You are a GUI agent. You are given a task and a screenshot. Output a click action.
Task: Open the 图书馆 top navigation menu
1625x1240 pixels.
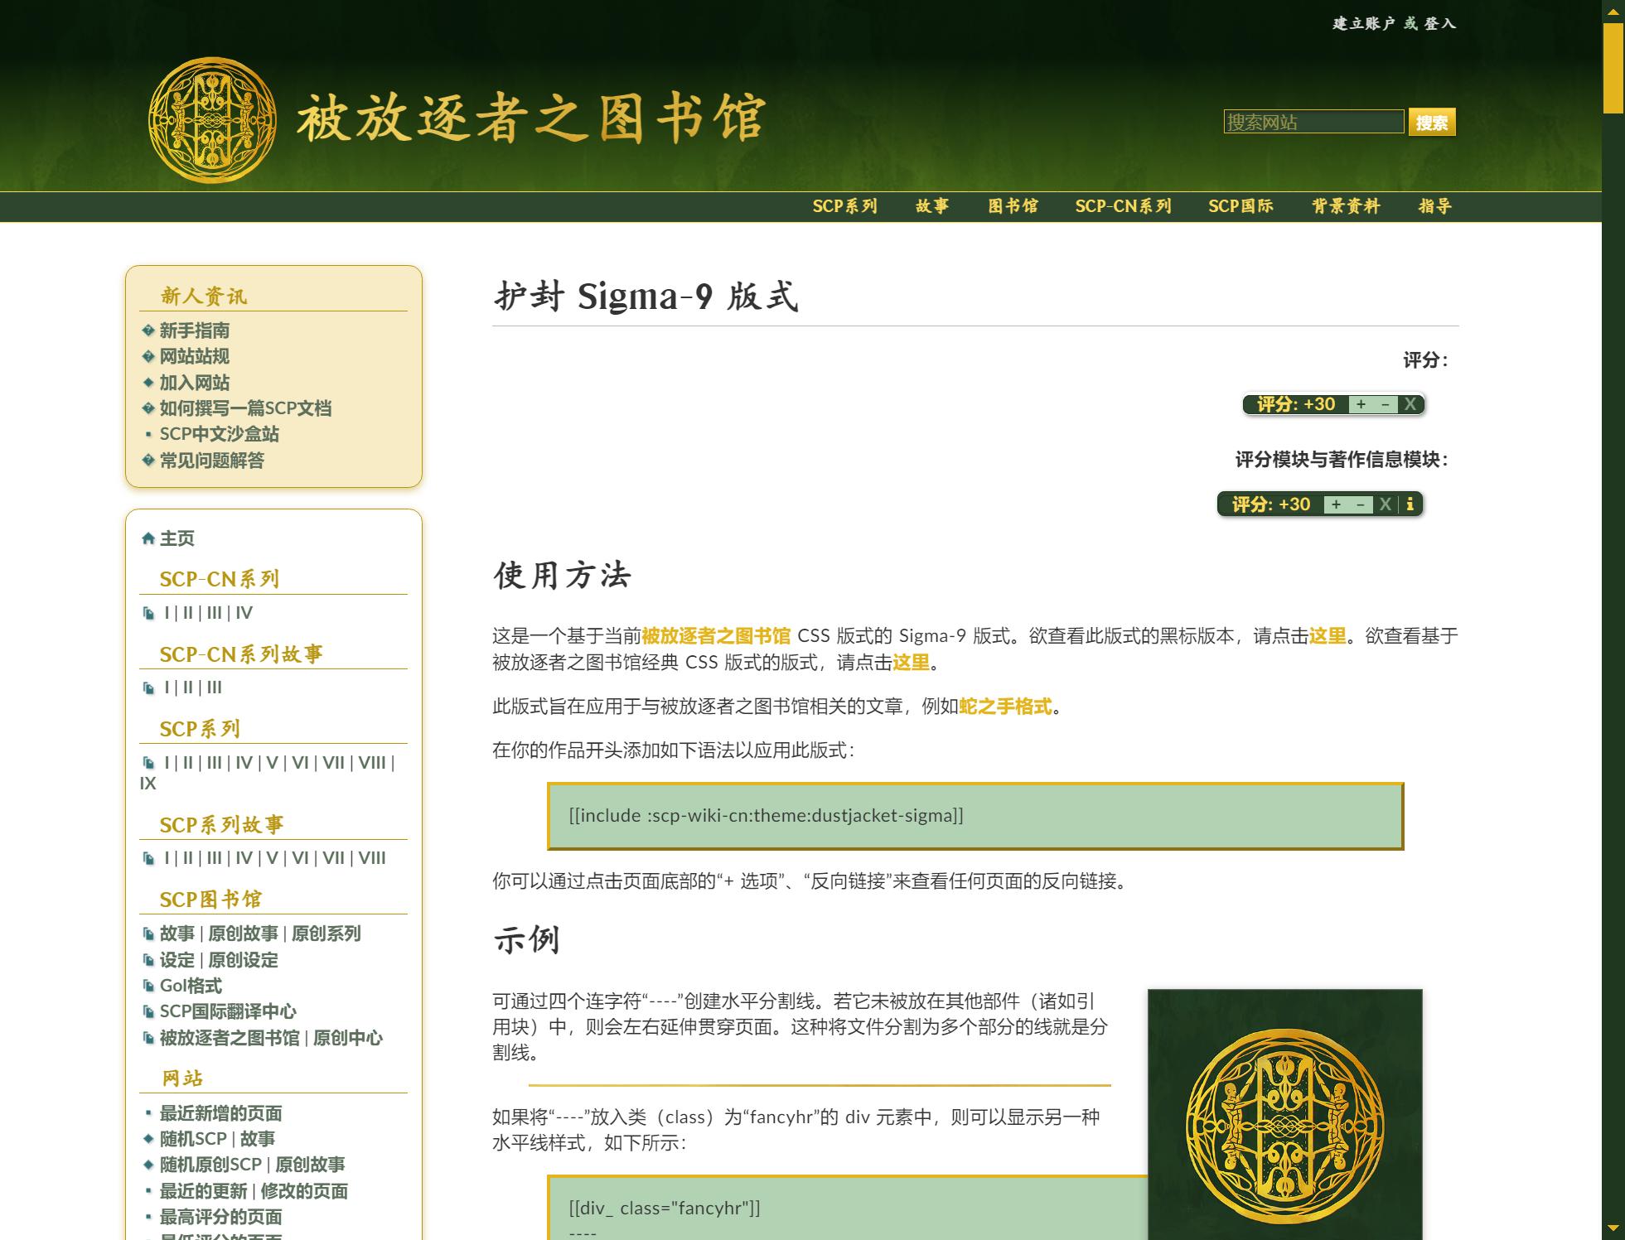(1013, 206)
